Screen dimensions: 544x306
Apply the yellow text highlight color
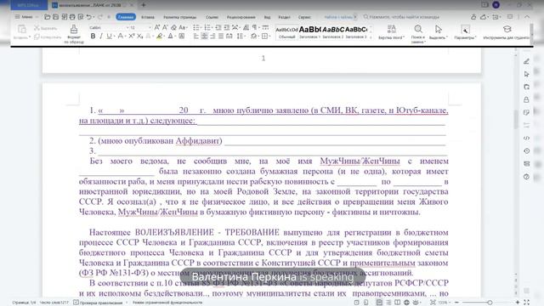tap(159, 36)
